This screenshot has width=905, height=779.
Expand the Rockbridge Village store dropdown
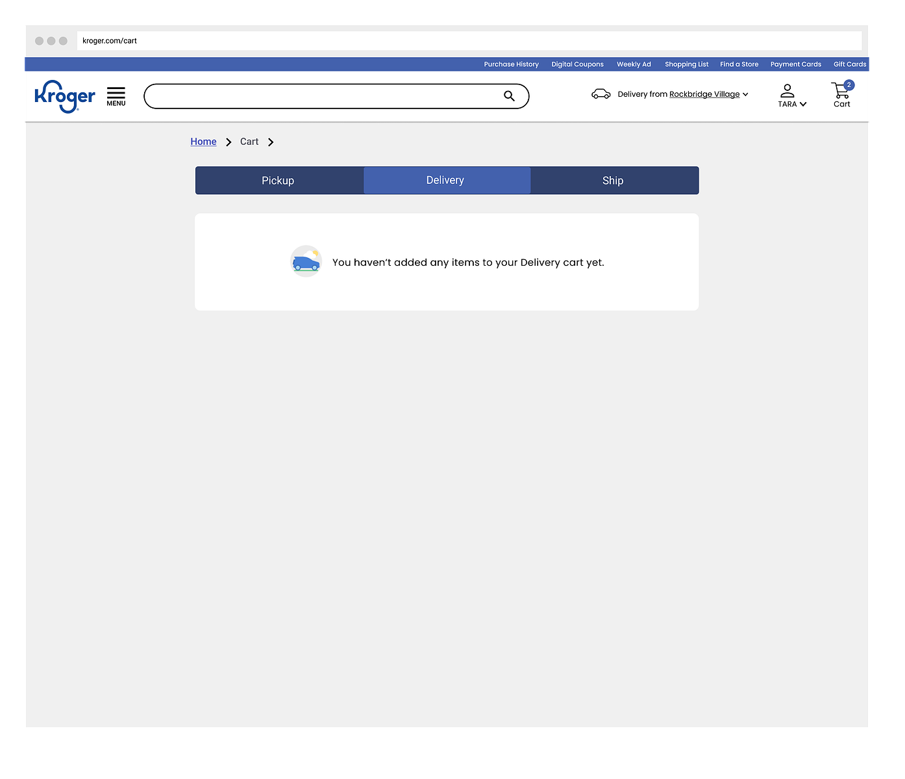pyautogui.click(x=745, y=94)
